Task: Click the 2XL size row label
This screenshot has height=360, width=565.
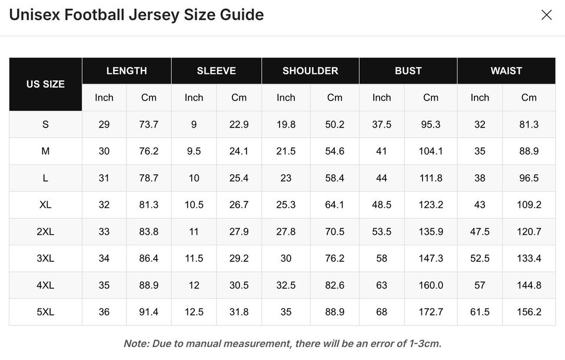Action: (x=45, y=231)
